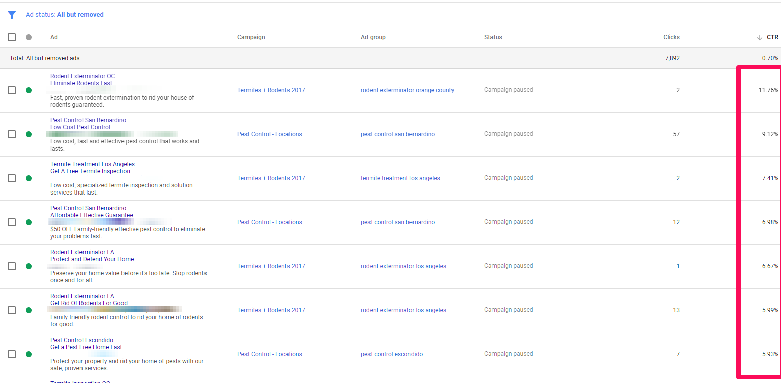The image size is (781, 383).
Task: Click Affordable Effective Guarantee ad headline
Action: (92, 215)
